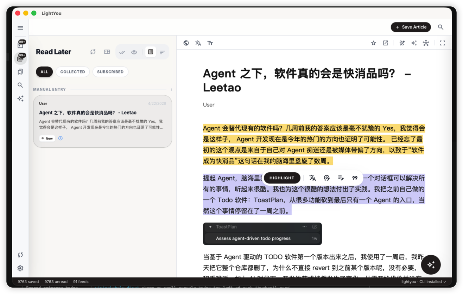Click the New status badge on article card
This screenshot has width=463, height=294.
coord(47,138)
